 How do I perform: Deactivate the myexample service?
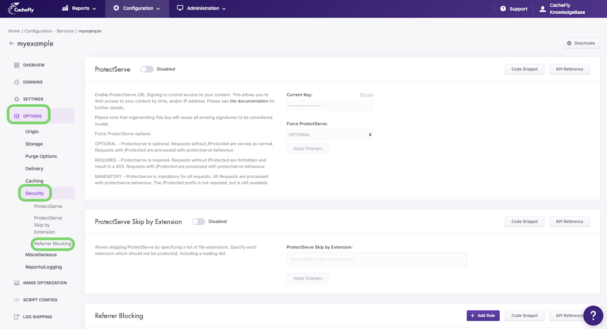coord(581,43)
